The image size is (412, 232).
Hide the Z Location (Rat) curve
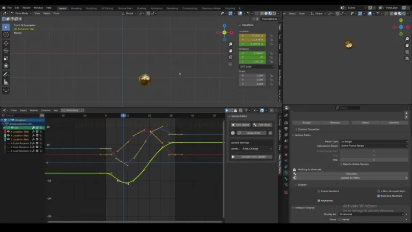click(8, 140)
